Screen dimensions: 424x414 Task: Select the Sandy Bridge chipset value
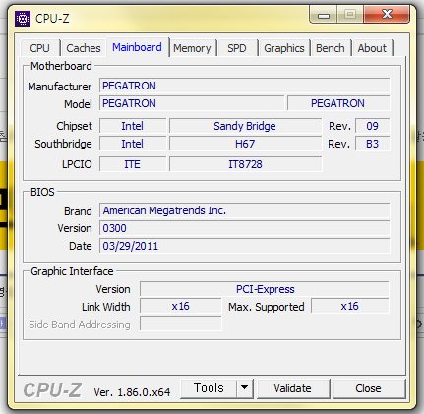tap(245, 126)
